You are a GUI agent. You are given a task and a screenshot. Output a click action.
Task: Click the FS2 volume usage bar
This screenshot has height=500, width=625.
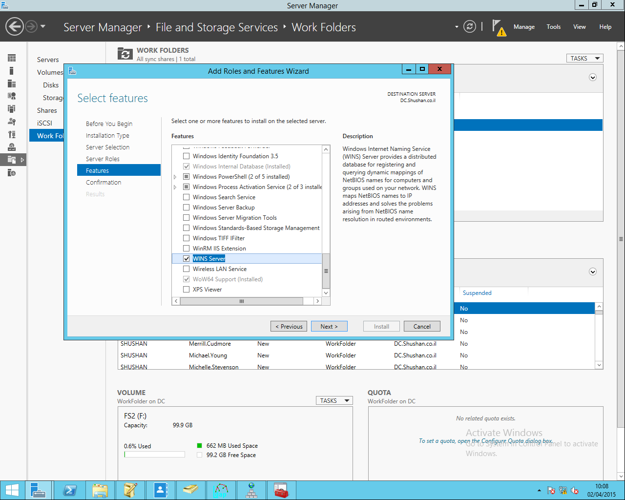[154, 455]
